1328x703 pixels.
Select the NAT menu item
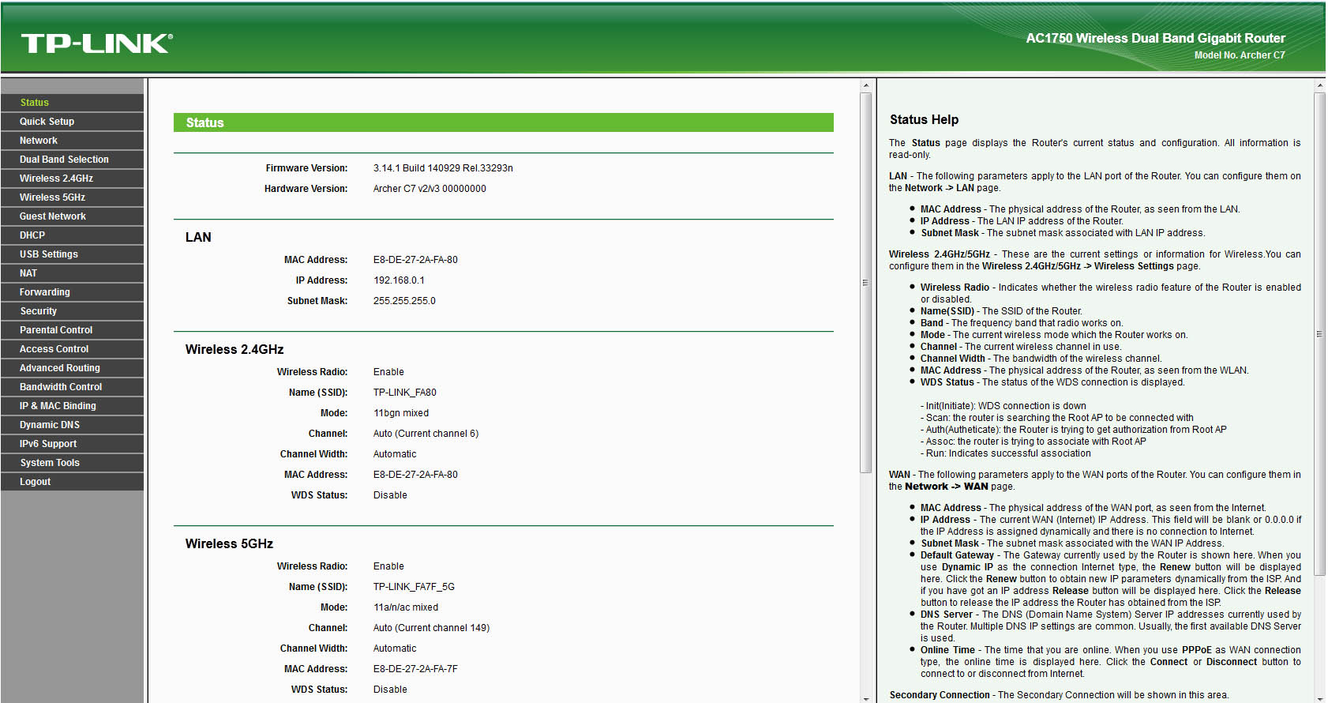coord(72,273)
